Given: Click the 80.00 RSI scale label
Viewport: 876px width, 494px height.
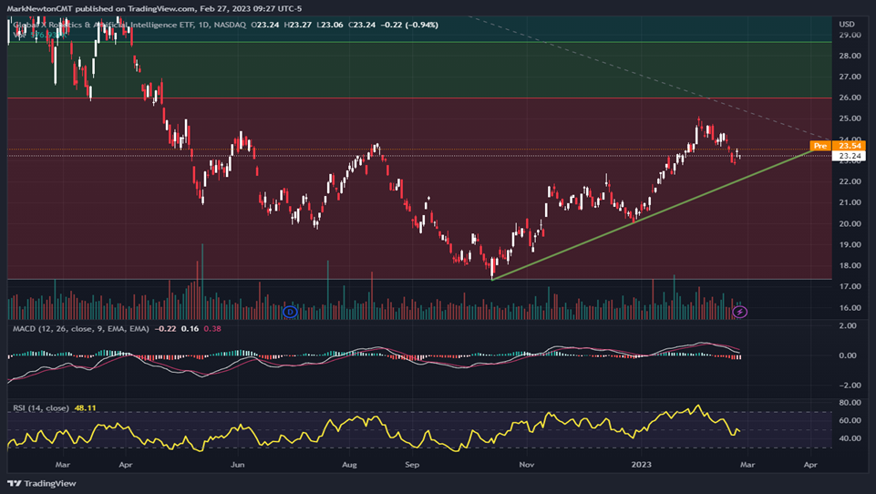Looking at the screenshot, I should [850, 402].
